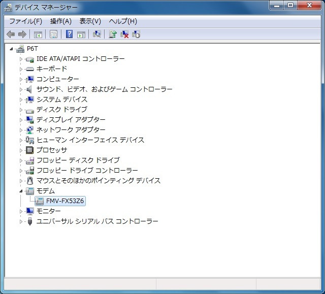Click the FMV-FX53Z6 modem device icon
Screen dimensions: 325x294
40,201
